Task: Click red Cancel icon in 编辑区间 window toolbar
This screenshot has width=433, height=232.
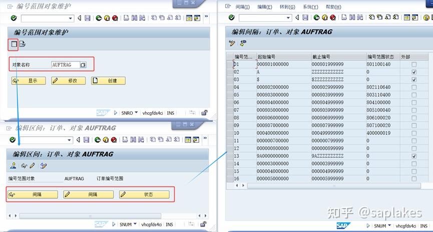Action: (114, 140)
